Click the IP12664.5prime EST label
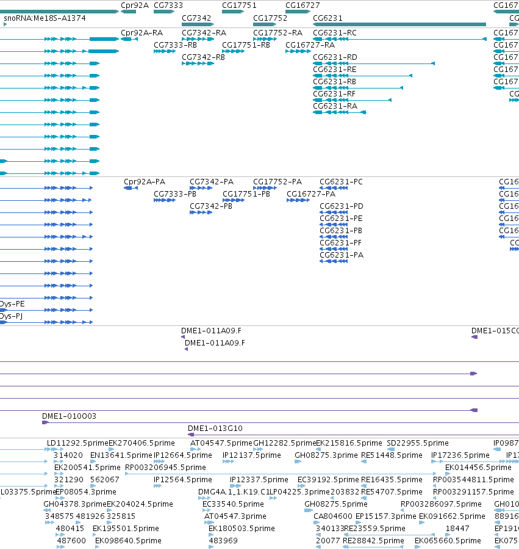This screenshot has height=550, width=519. click(x=182, y=455)
